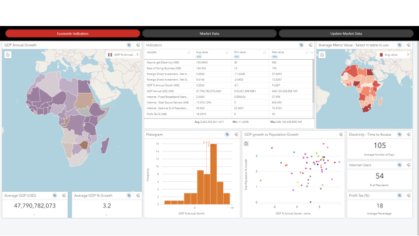Image resolution: width=419 pixels, height=236 pixels.
Task: Open the Market Data tab
Action: (x=209, y=33)
